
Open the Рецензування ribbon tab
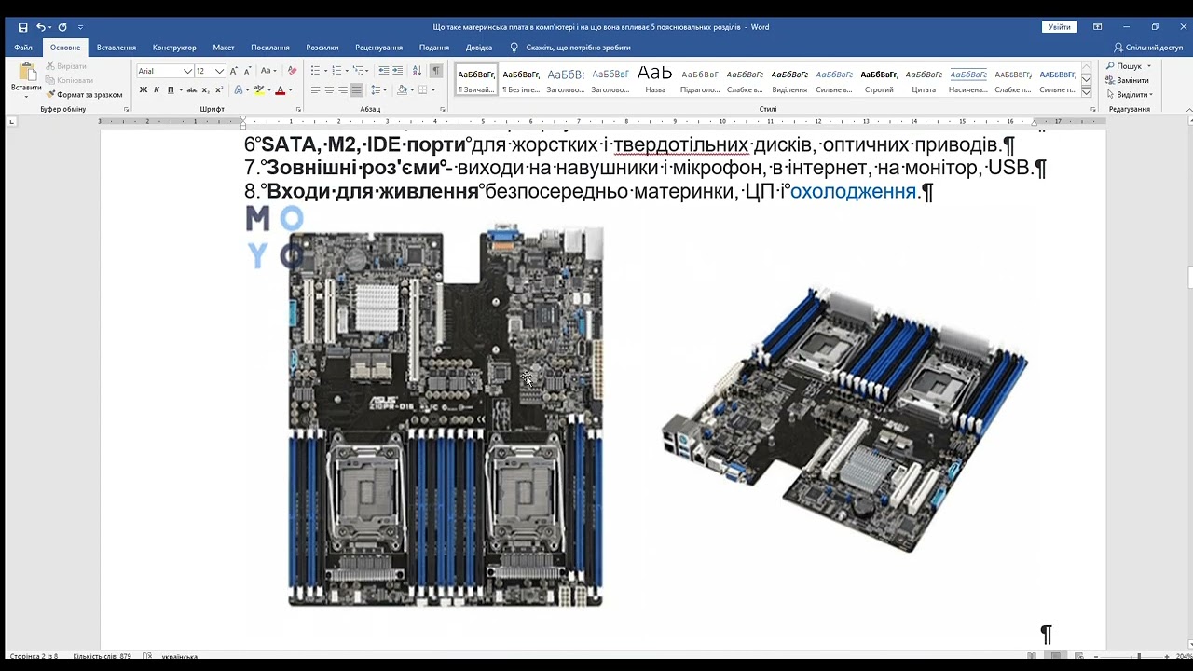pos(378,48)
